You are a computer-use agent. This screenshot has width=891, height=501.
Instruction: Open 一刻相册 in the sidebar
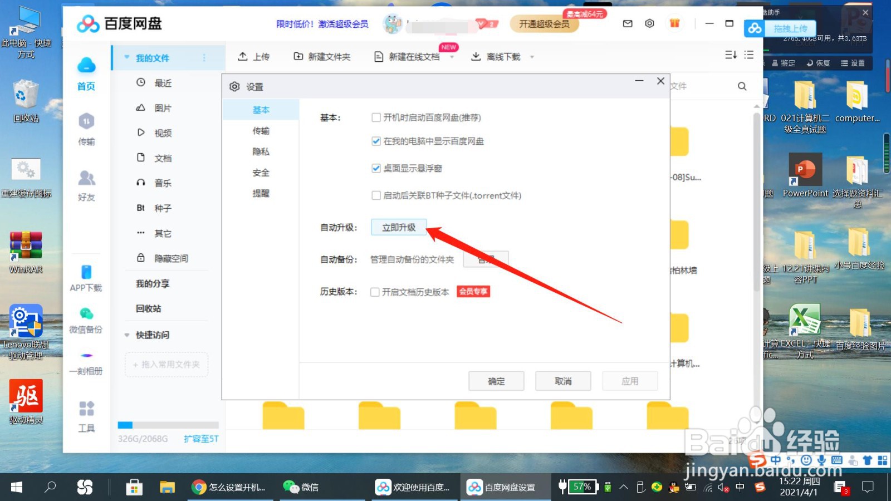86,363
